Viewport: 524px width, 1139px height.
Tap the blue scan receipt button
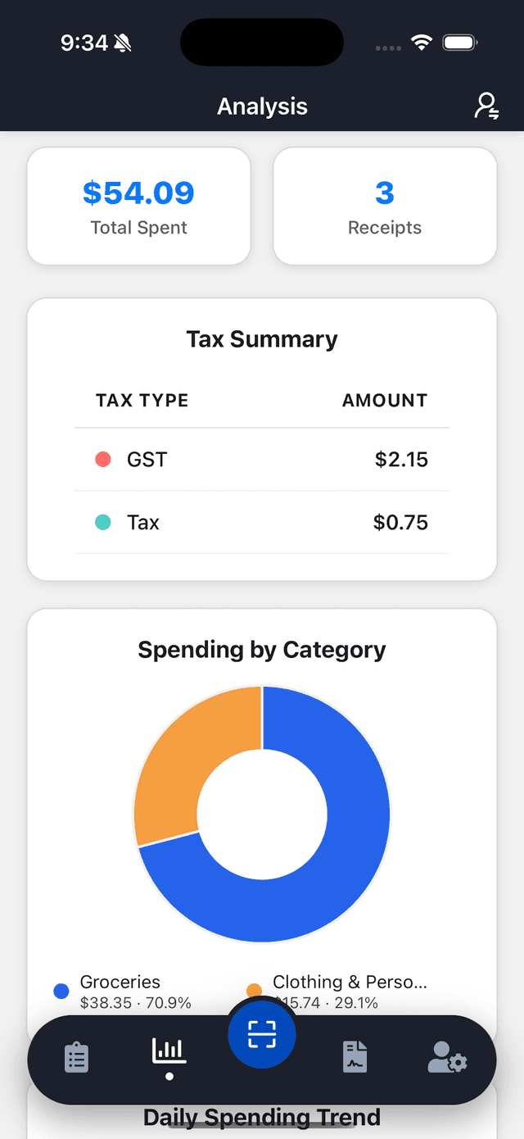pos(262,1035)
